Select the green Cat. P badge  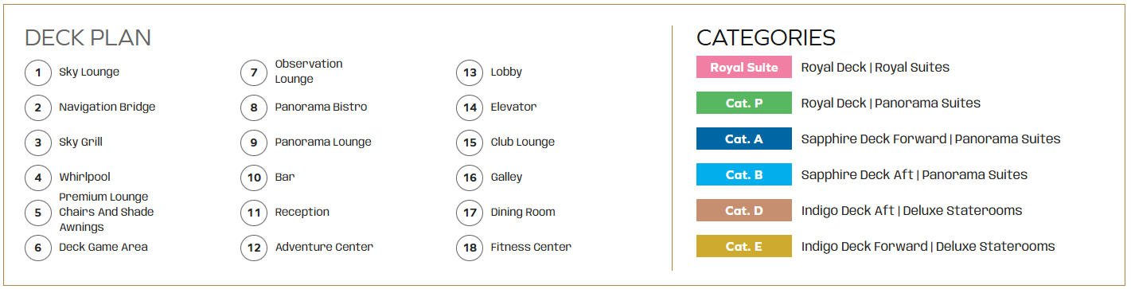pos(744,103)
